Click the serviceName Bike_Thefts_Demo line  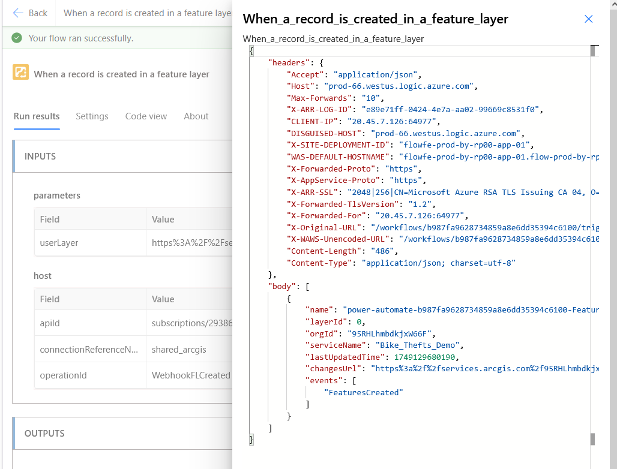384,345
